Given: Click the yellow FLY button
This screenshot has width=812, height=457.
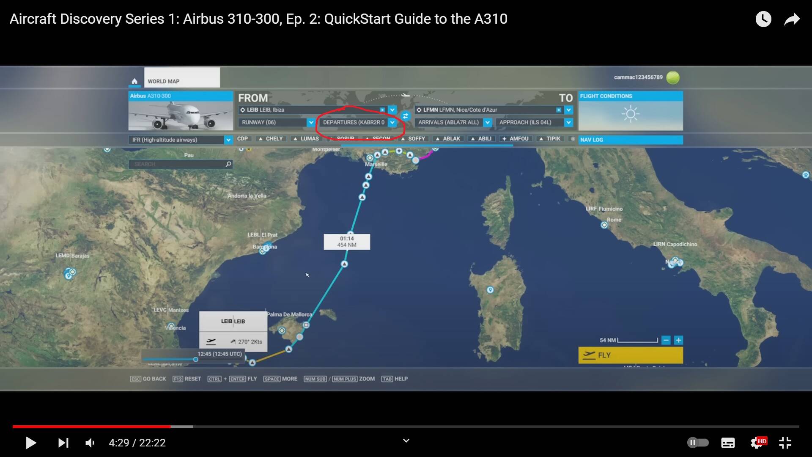Looking at the screenshot, I should point(631,355).
